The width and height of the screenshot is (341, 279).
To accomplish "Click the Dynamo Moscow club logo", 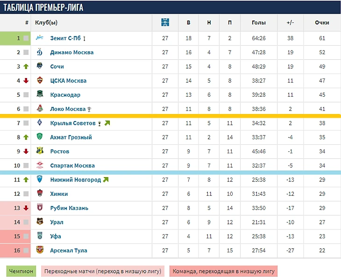I will coord(40,52).
